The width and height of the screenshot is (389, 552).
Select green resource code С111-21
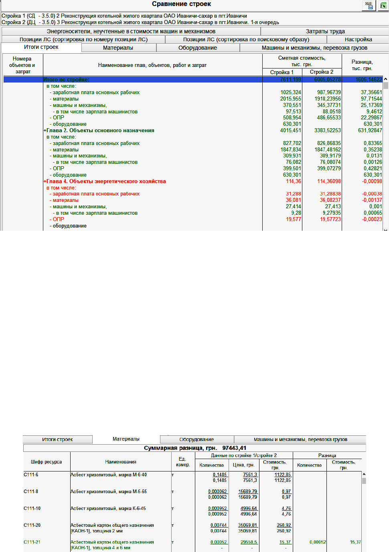coord(32,542)
